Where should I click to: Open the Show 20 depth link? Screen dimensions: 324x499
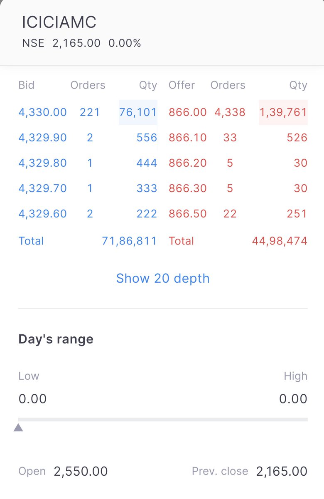(x=163, y=278)
